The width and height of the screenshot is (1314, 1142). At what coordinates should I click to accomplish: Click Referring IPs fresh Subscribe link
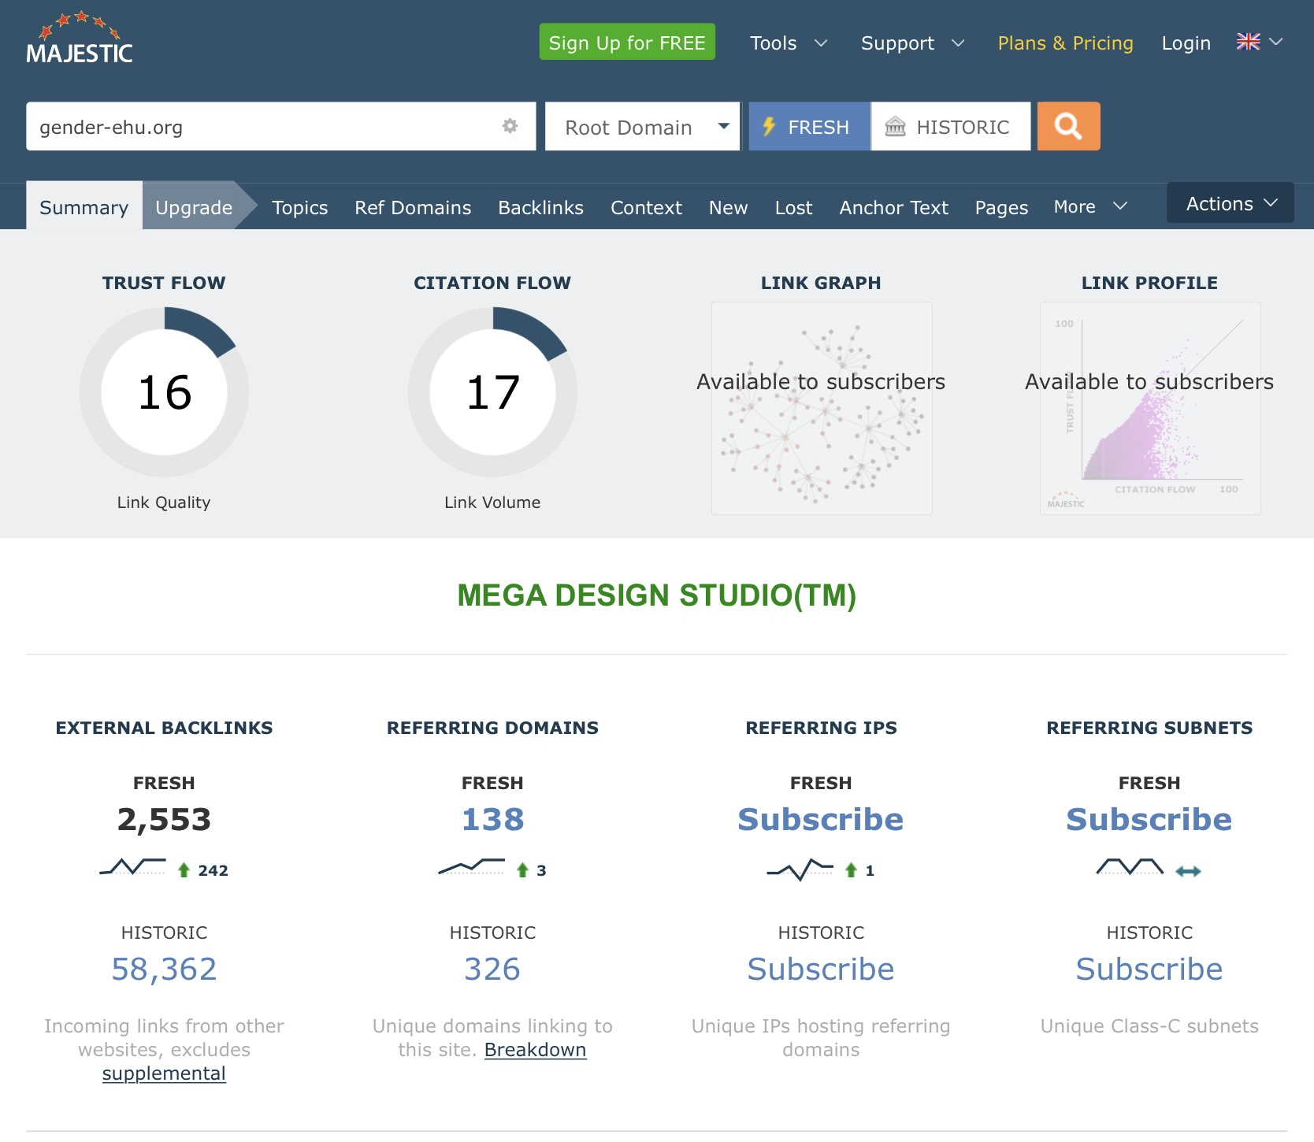pos(821,819)
